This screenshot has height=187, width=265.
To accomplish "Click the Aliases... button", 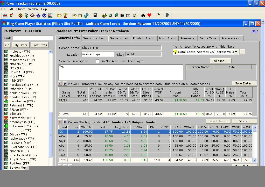I will 221,61.
